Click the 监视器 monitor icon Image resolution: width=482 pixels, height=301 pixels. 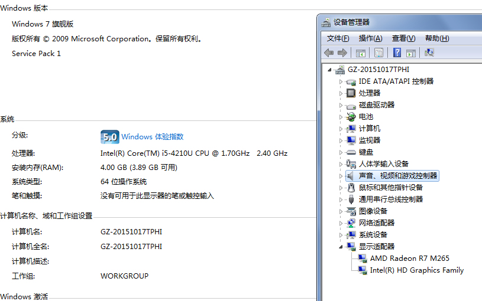[351, 140]
